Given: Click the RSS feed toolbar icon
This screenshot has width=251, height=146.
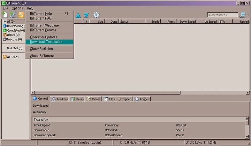Looking at the screenshot, I should [21, 15].
